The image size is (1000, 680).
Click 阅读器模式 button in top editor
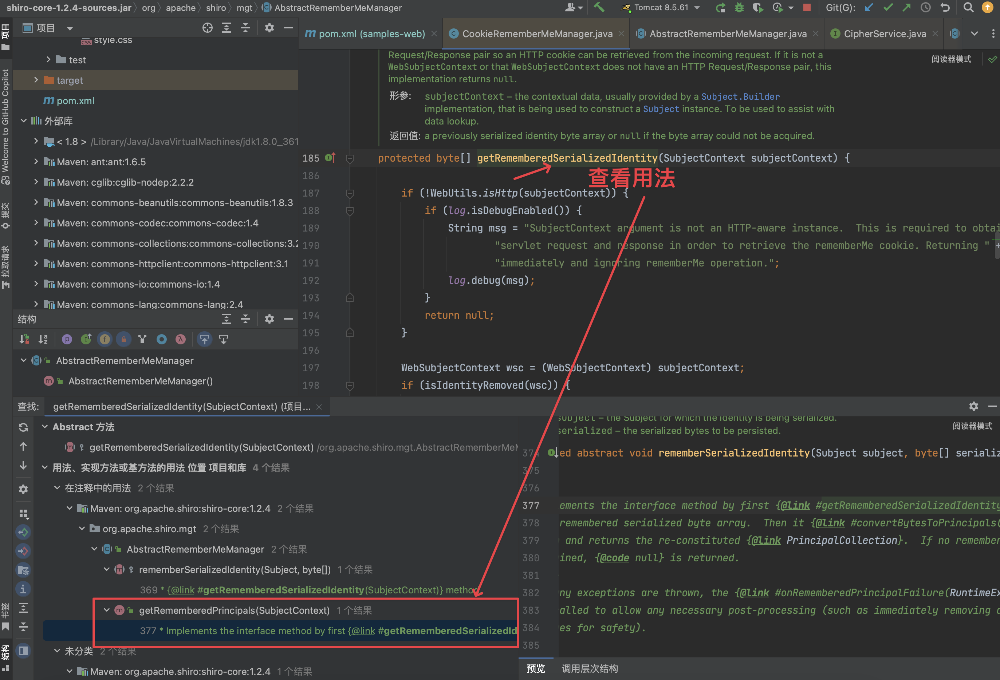951,59
